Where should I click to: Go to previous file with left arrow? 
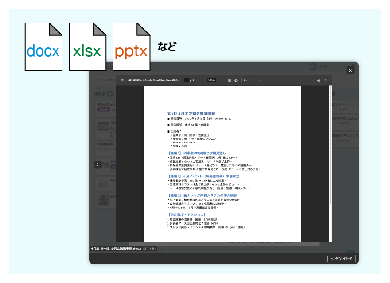(x=97, y=164)
